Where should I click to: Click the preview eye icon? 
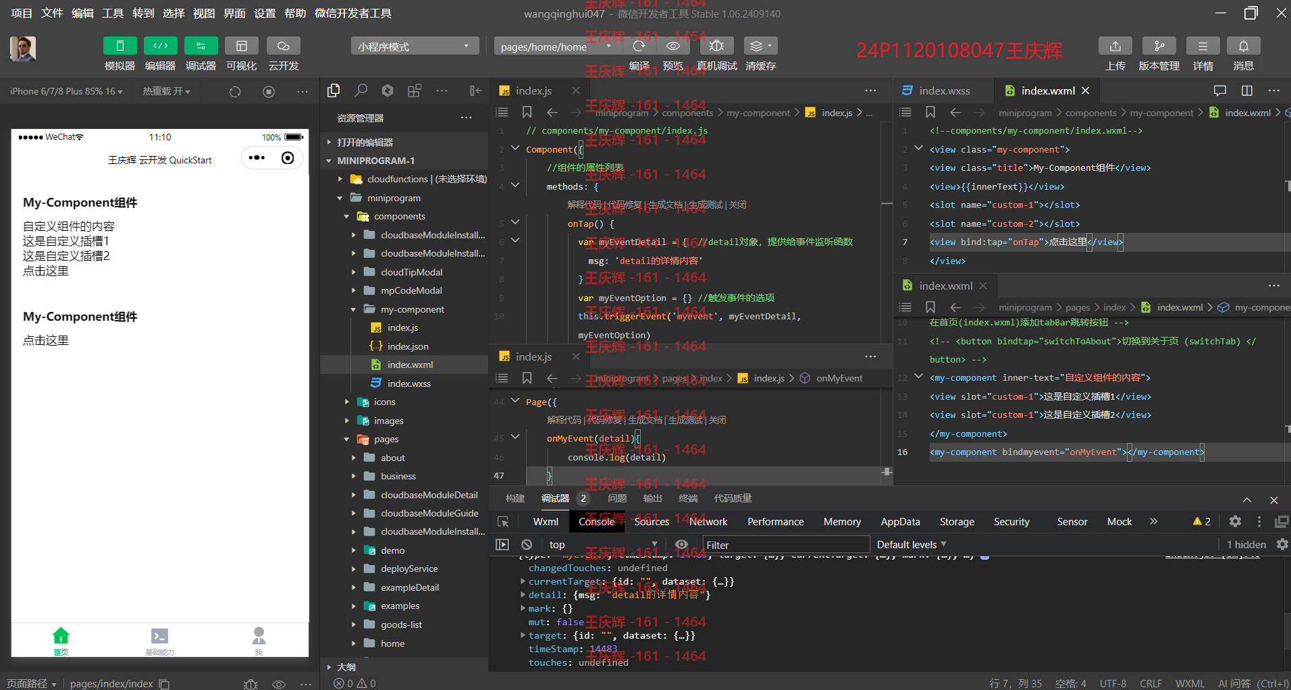[673, 46]
